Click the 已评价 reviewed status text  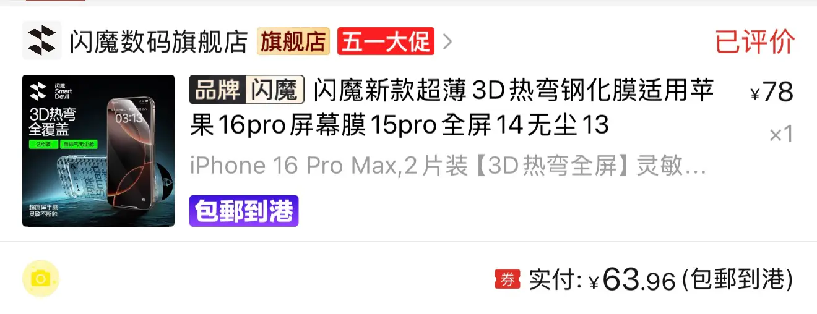click(x=755, y=41)
